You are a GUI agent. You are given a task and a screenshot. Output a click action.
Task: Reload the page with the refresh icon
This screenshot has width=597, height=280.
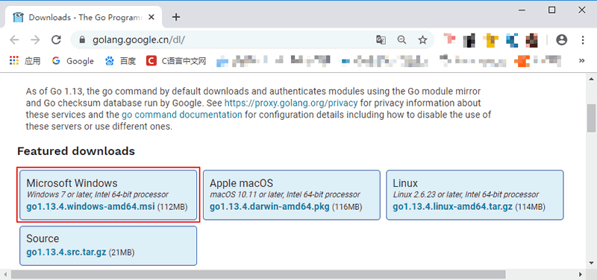[x=57, y=40]
